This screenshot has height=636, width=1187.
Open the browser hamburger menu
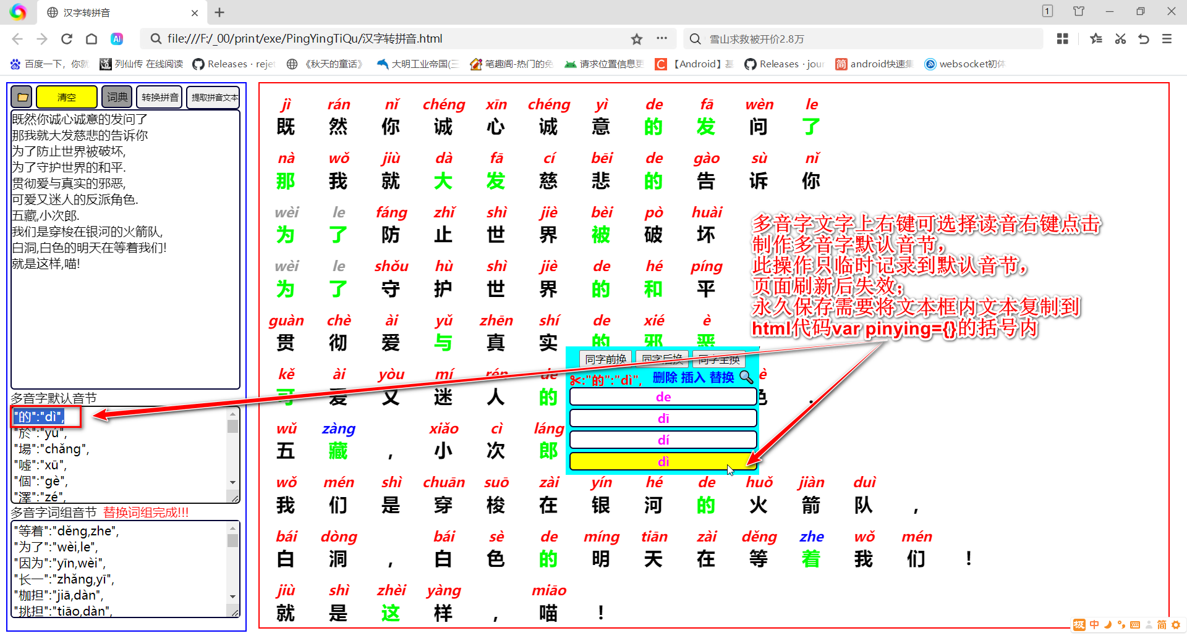pos(1167,39)
